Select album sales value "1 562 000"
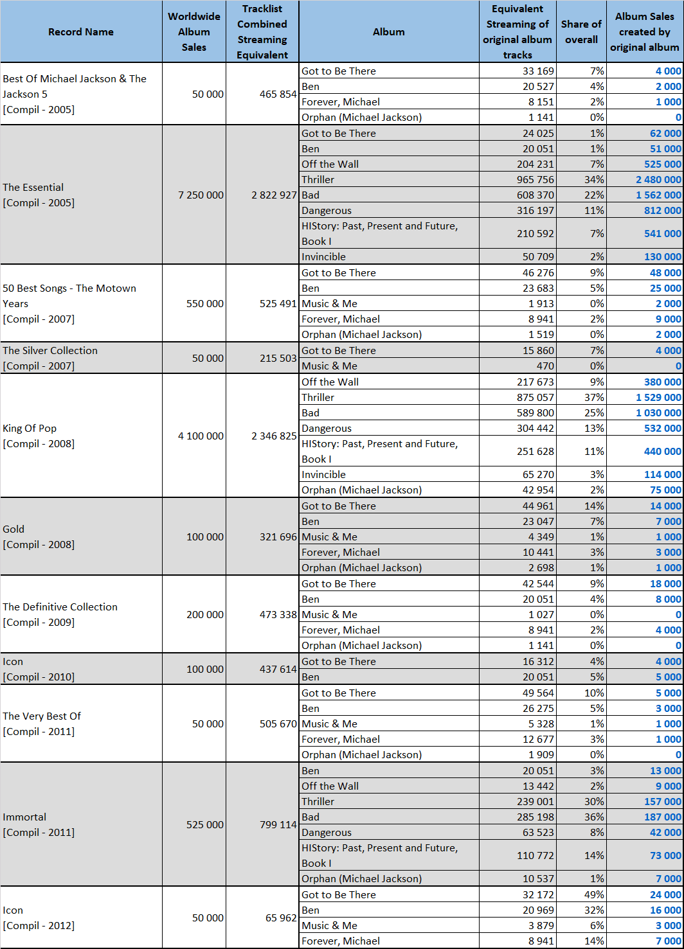Image resolution: width=684 pixels, height=949 pixels. pyautogui.click(x=659, y=195)
